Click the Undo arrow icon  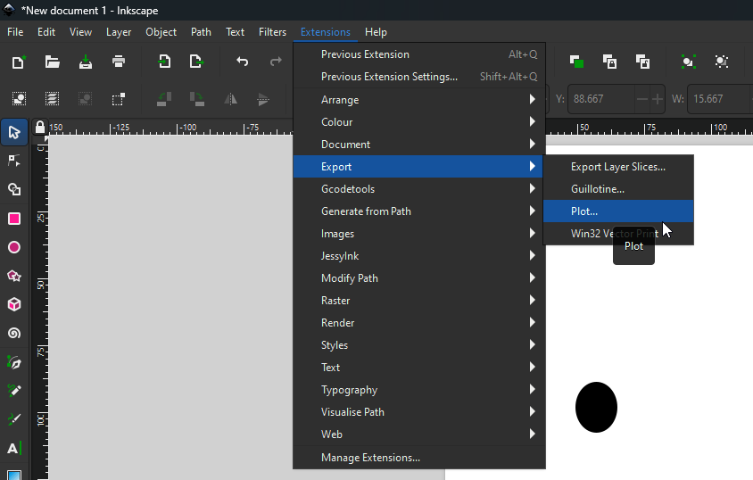coord(243,62)
